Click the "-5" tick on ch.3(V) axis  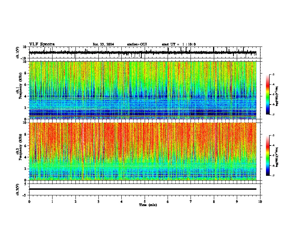pos(25,195)
